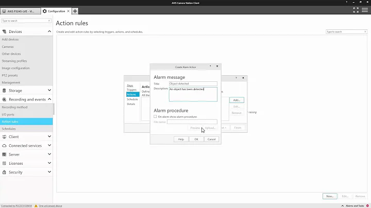Open I/O ports page
This screenshot has height=208, width=371.
8,114
